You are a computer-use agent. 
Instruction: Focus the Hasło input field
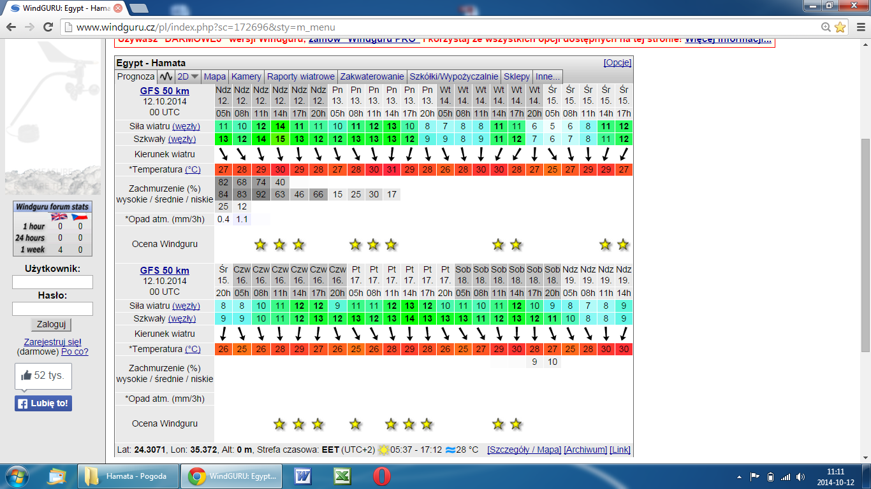(x=52, y=309)
